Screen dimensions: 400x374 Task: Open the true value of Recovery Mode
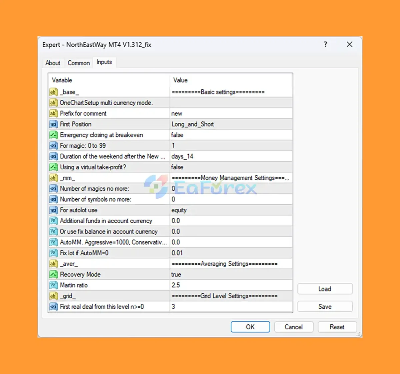[231, 275]
